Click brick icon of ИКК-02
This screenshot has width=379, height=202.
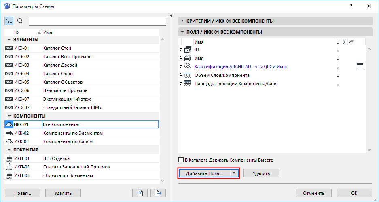click(9, 133)
